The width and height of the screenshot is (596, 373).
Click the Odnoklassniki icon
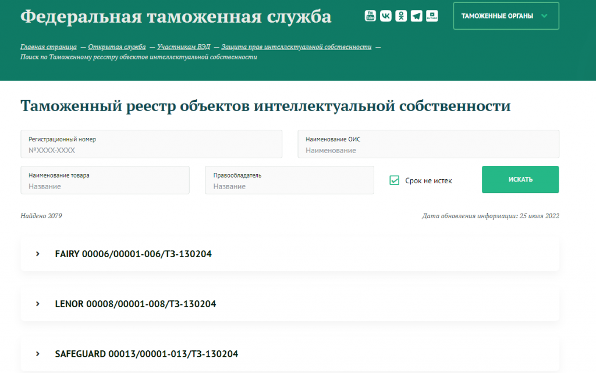tap(401, 16)
